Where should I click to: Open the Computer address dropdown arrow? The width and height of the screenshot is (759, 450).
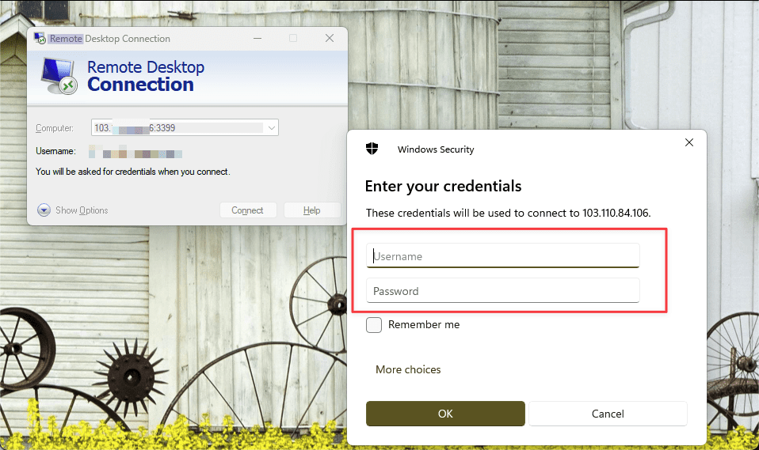pos(272,127)
